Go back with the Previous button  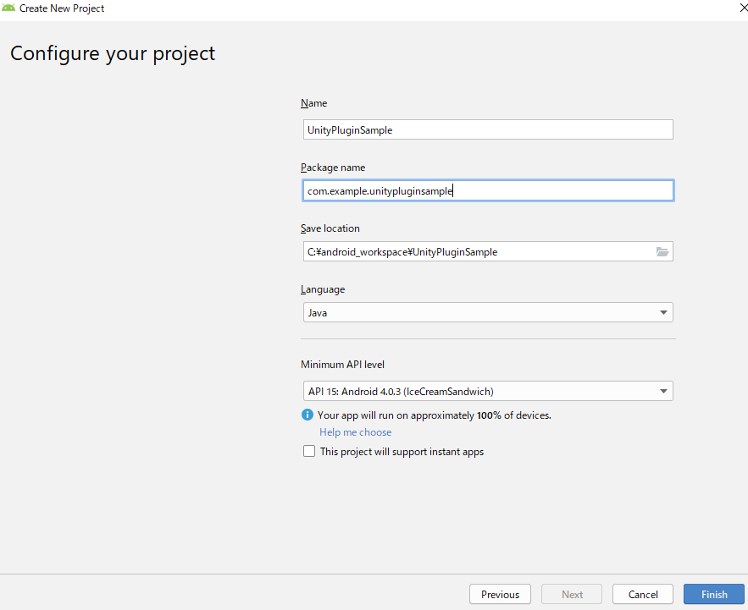click(x=500, y=594)
